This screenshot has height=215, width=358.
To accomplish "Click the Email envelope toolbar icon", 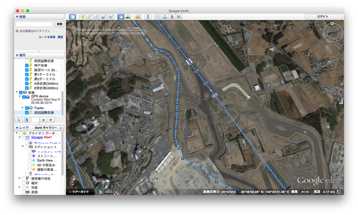I will tap(158, 17).
